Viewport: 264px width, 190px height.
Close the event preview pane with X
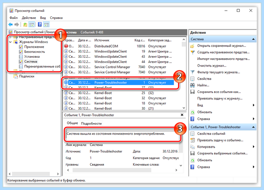click(x=182, y=115)
